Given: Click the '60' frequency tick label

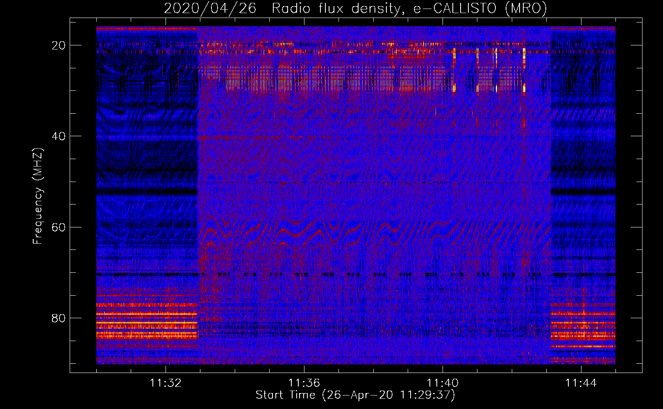Looking at the screenshot, I should (59, 227).
